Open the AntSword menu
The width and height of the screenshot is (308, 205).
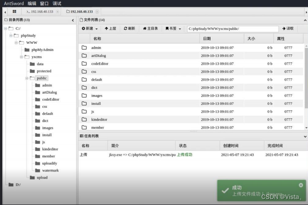click(14, 3)
